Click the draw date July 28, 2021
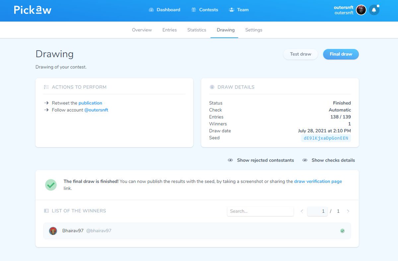Screen dimensions: 398x261 [324, 131]
